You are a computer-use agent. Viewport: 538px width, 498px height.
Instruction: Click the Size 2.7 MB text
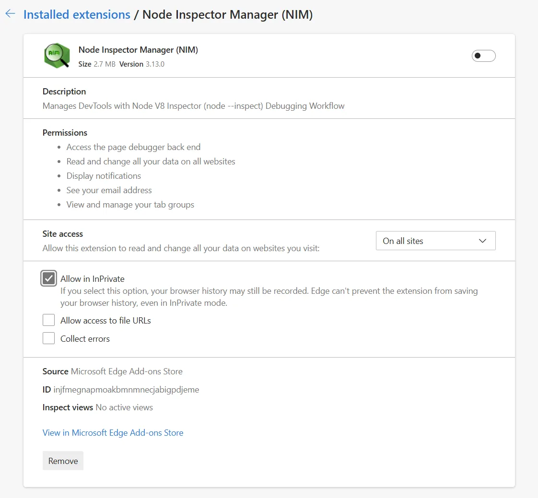[x=97, y=64]
